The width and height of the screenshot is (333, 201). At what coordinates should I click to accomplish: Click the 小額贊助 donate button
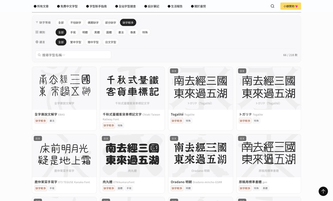tap(291, 6)
